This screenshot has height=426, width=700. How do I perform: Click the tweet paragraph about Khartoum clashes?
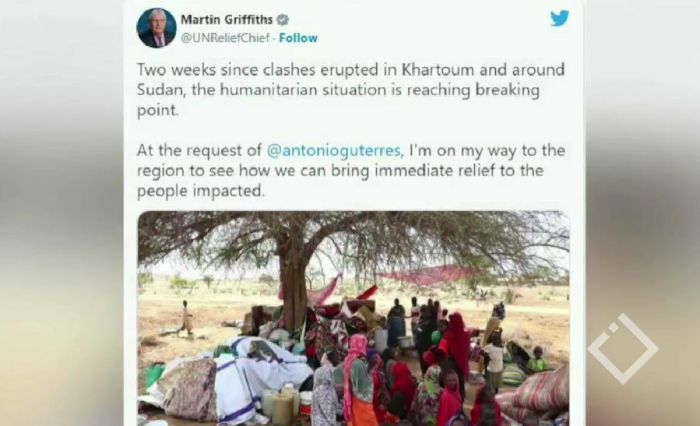coord(351,90)
